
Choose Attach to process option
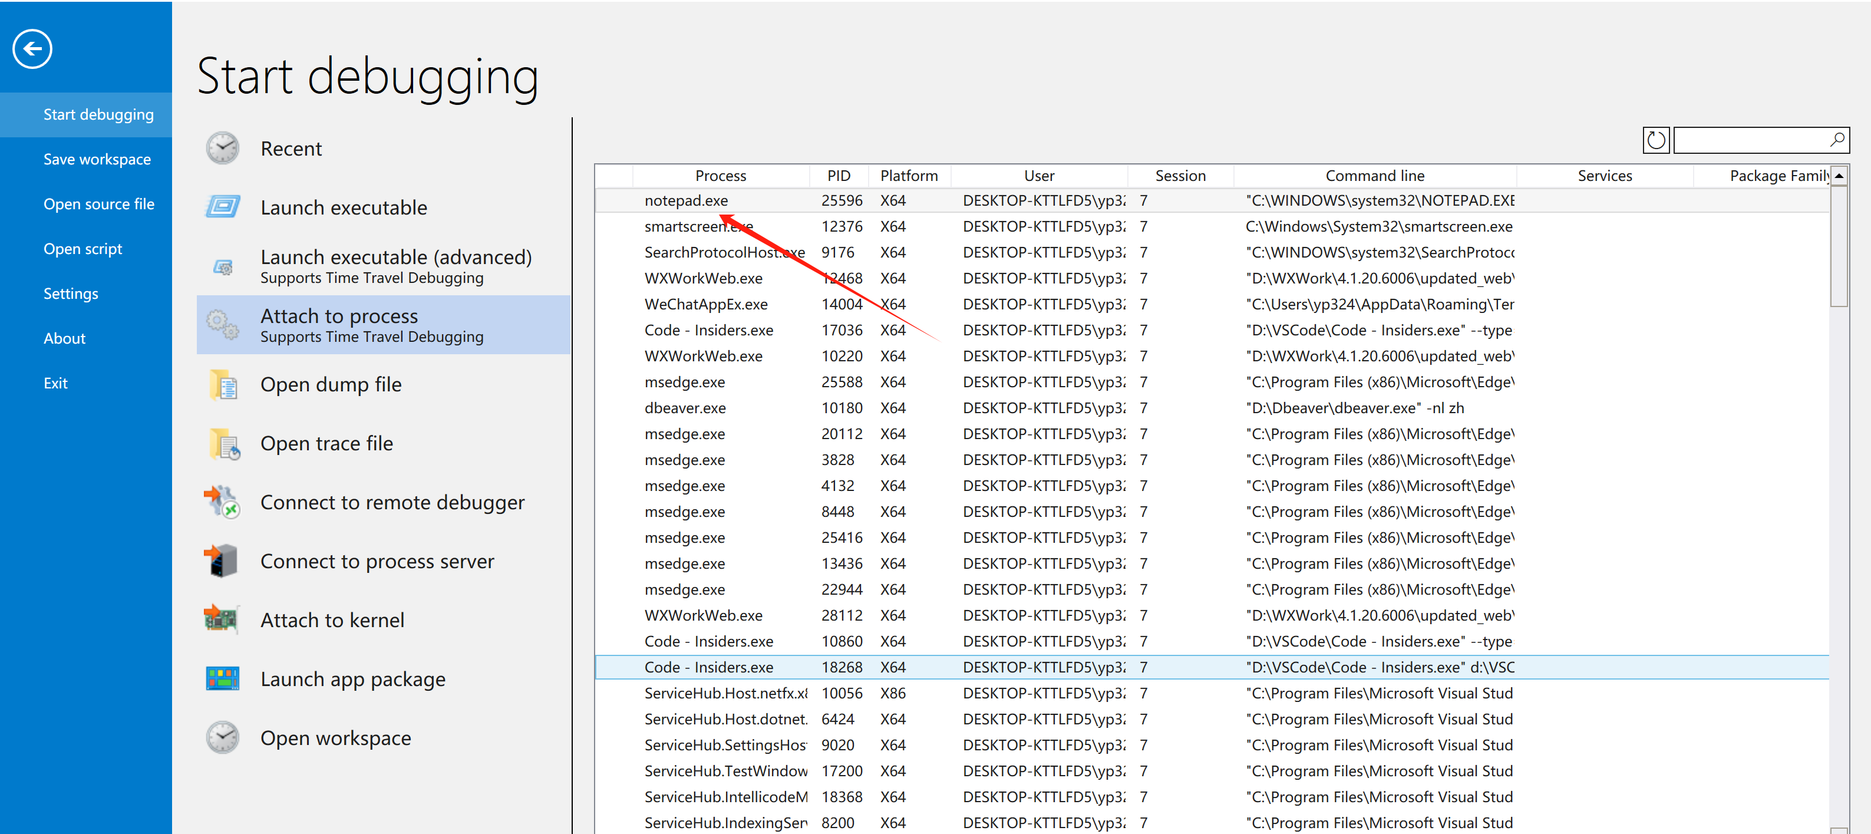tap(384, 325)
